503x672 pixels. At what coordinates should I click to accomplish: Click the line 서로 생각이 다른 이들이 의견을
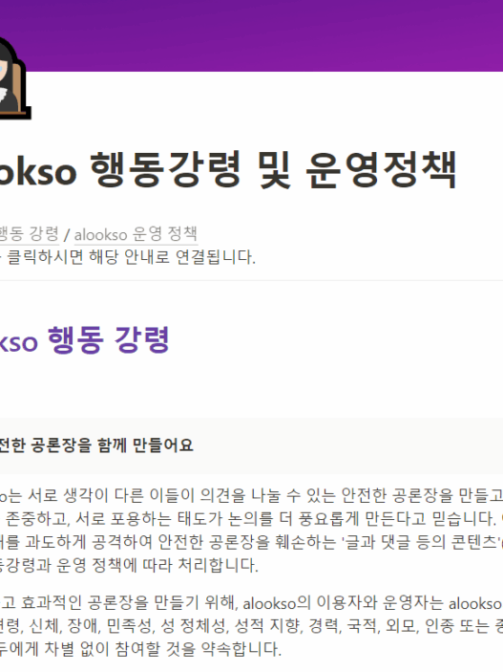[x=251, y=496]
